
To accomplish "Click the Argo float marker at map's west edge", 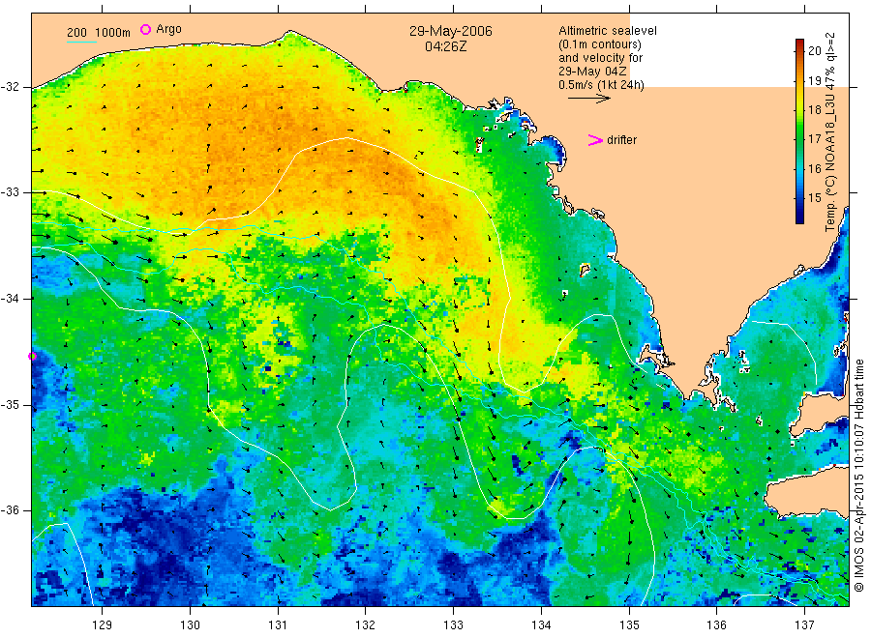I will [32, 356].
